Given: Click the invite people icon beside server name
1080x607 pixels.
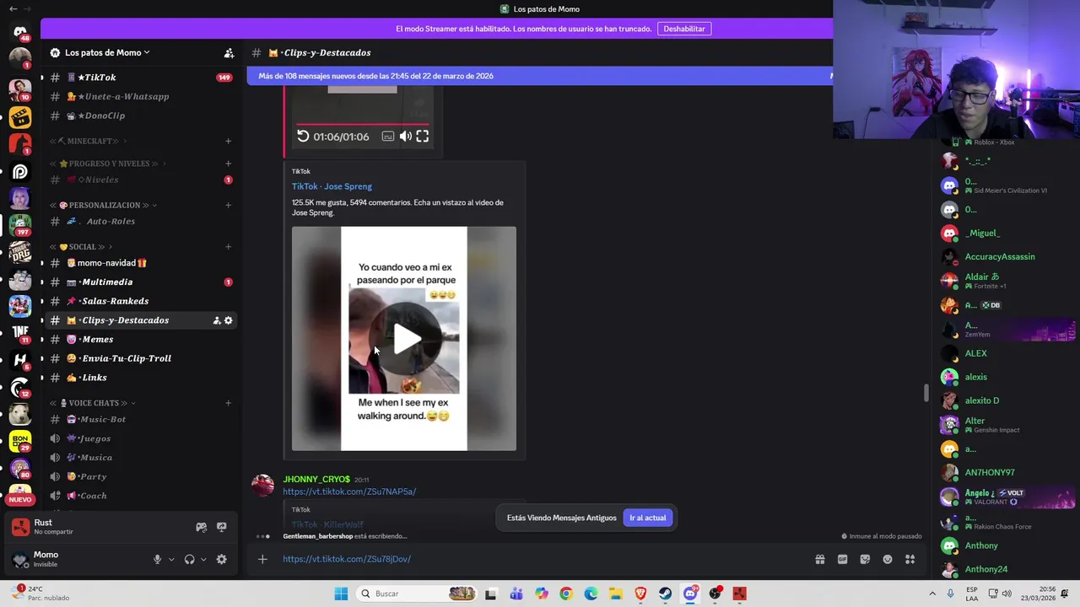Looking at the screenshot, I should [x=229, y=52].
